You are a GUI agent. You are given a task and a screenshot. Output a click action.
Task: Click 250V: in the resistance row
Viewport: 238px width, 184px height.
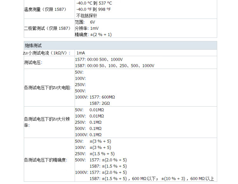click(x=81, y=85)
